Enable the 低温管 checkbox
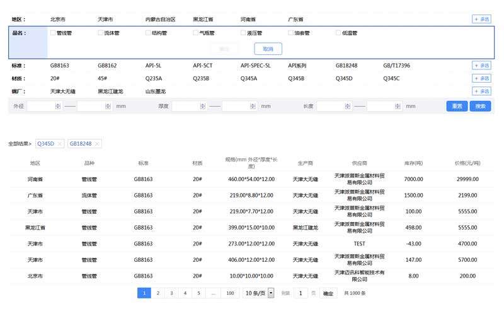Image resolution: width=504 pixels, height=318 pixels. [x=338, y=33]
